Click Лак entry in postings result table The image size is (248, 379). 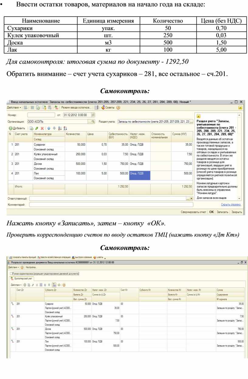(x=47, y=341)
